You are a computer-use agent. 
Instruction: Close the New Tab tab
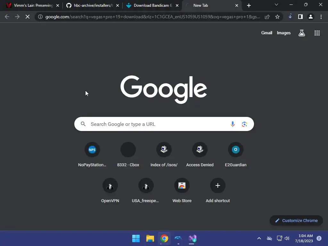pyautogui.click(x=237, y=5)
